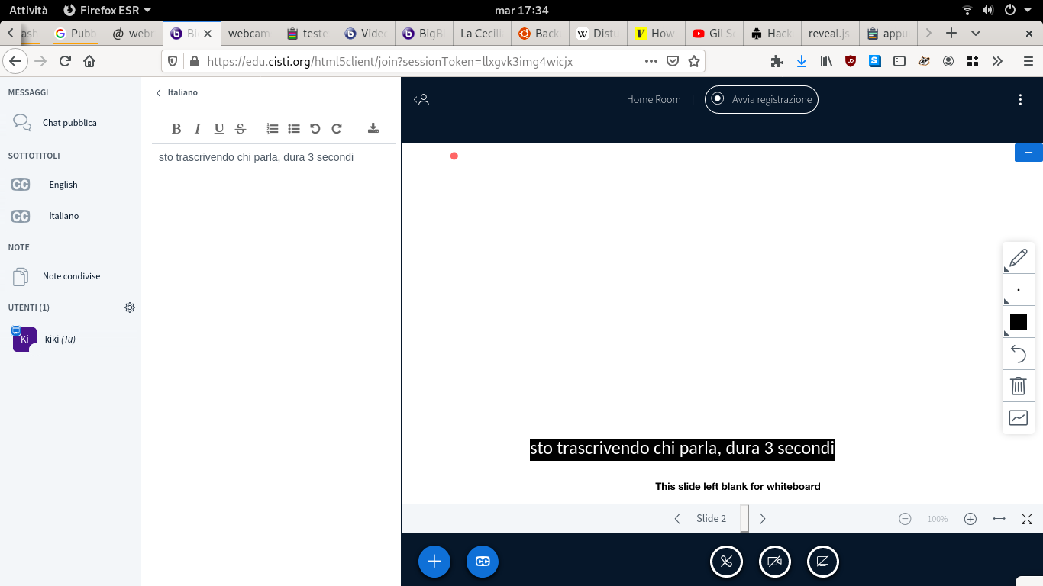Make presentation fullscreen
The image size is (1043, 586).
[1027, 519]
